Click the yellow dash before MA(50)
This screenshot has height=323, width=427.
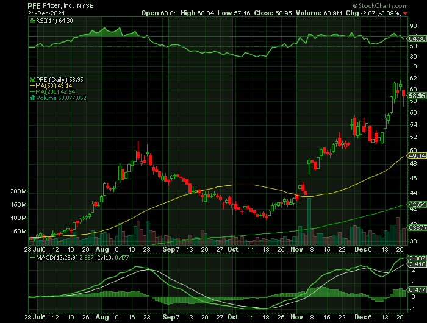pos(32,86)
